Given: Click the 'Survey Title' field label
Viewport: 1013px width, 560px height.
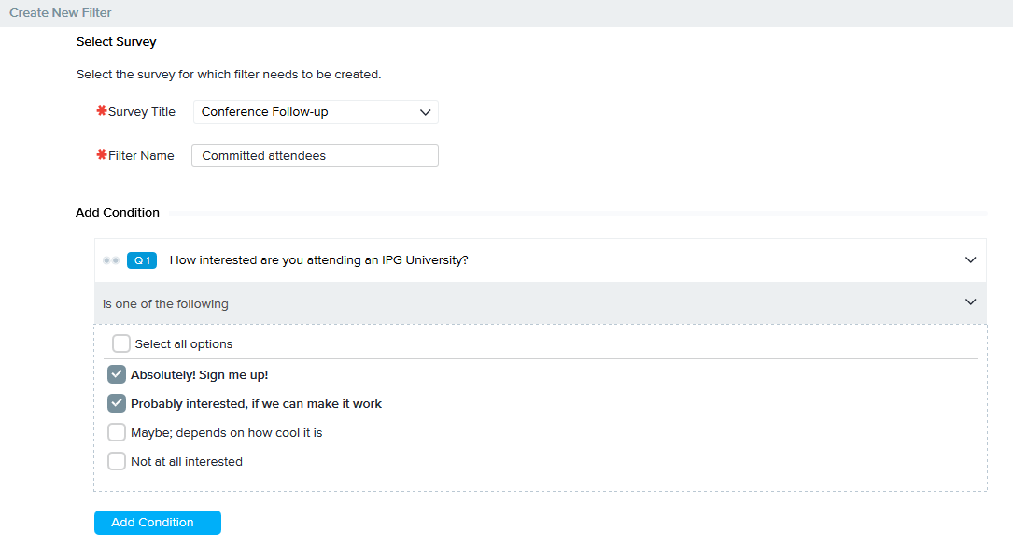Looking at the screenshot, I should tap(141, 112).
